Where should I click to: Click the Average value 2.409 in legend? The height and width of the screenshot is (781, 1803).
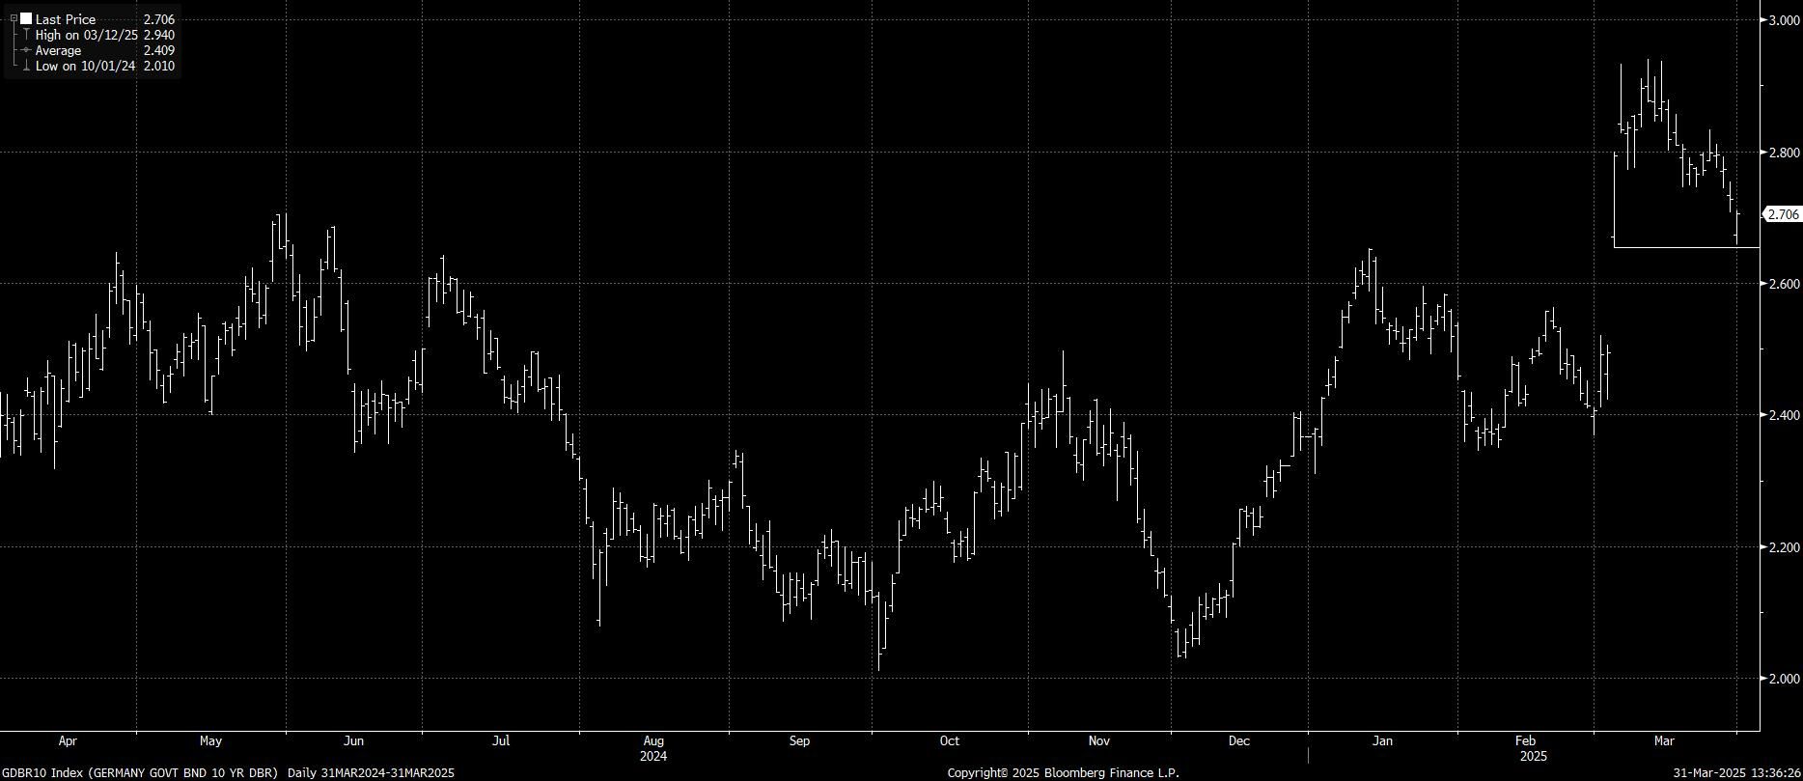159,50
